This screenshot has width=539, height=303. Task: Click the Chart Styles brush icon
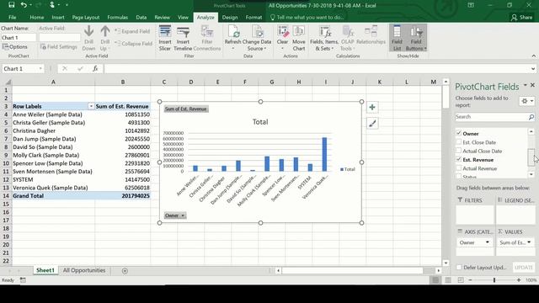coord(372,124)
